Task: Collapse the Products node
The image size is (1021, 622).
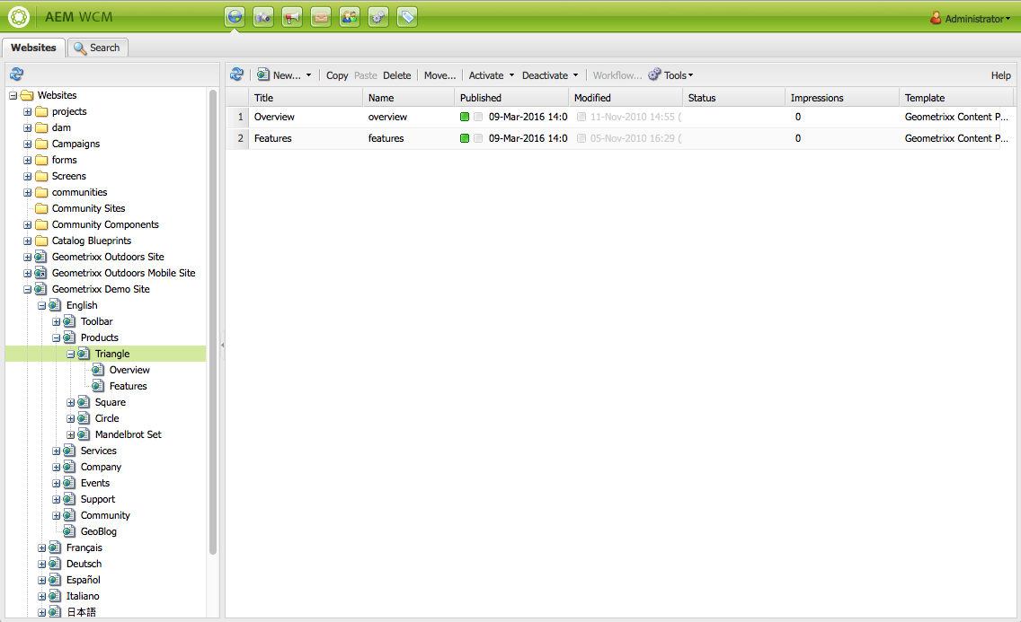Action: (x=56, y=338)
